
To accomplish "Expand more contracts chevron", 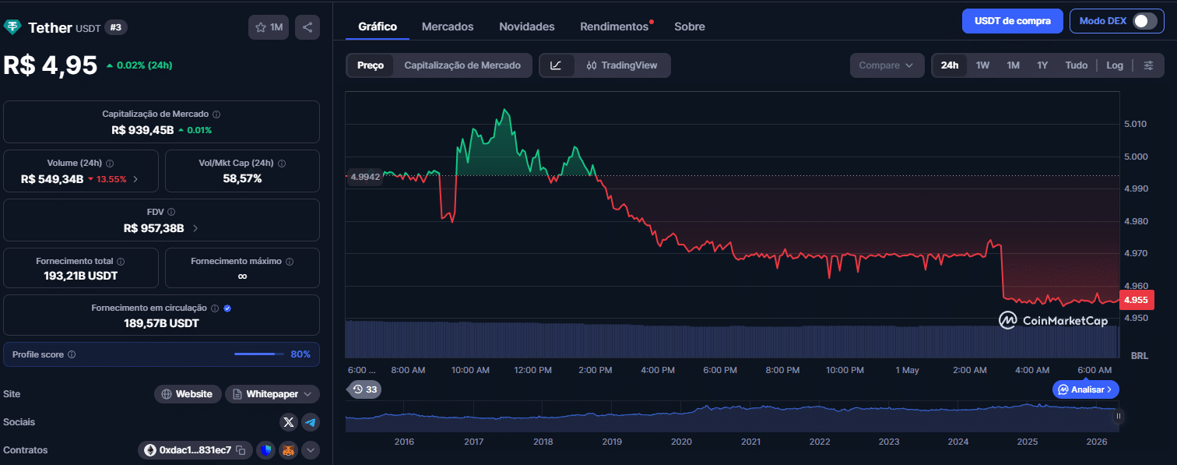I will (311, 450).
